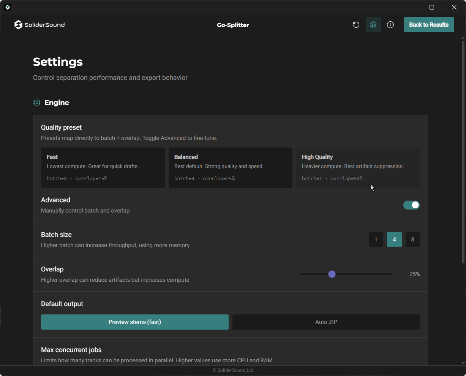Click Back to Results button
466x376 pixels.
(x=429, y=25)
